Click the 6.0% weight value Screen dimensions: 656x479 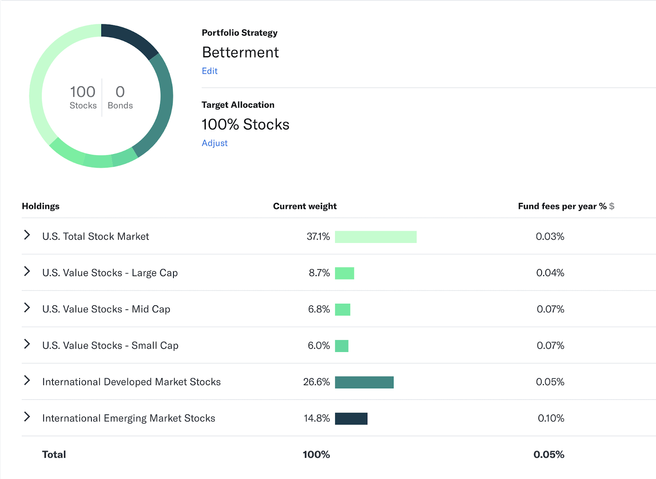[x=319, y=345]
